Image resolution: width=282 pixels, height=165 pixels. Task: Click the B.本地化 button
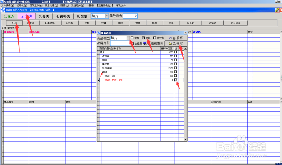50,23
